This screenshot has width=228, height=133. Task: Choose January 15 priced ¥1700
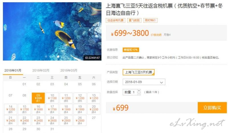pyautogui.click(x=25, y=109)
